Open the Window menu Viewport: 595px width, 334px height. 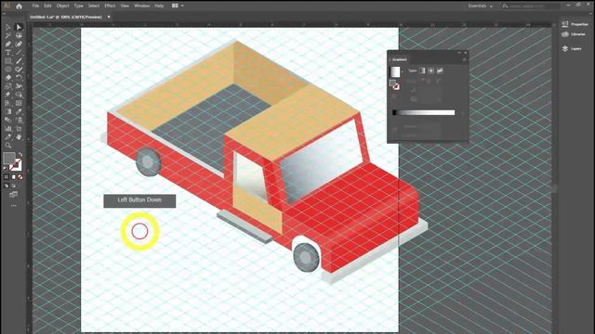[x=142, y=6]
